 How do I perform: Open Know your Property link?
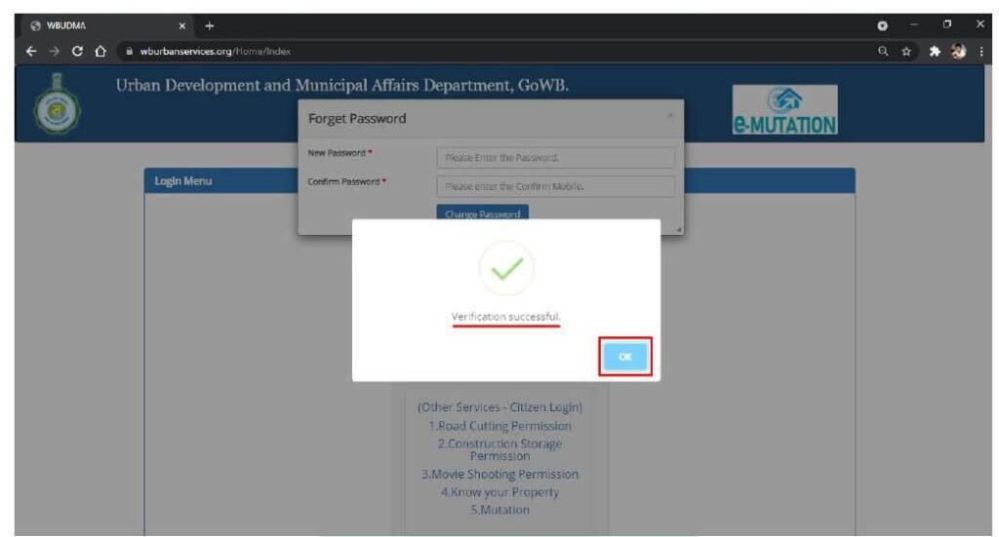(x=500, y=492)
